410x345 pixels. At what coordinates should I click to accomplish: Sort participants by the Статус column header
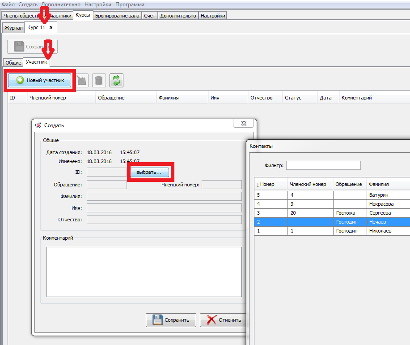pos(300,98)
